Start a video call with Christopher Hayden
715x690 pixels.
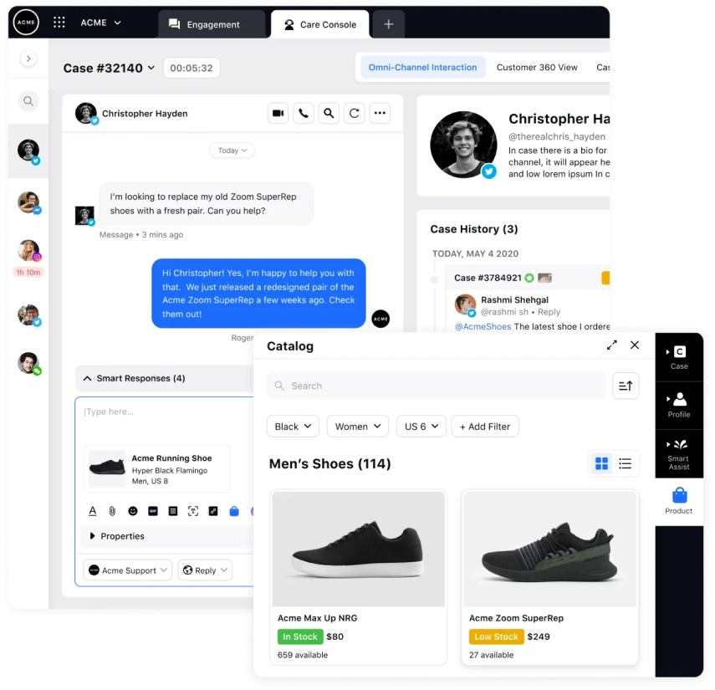point(278,113)
